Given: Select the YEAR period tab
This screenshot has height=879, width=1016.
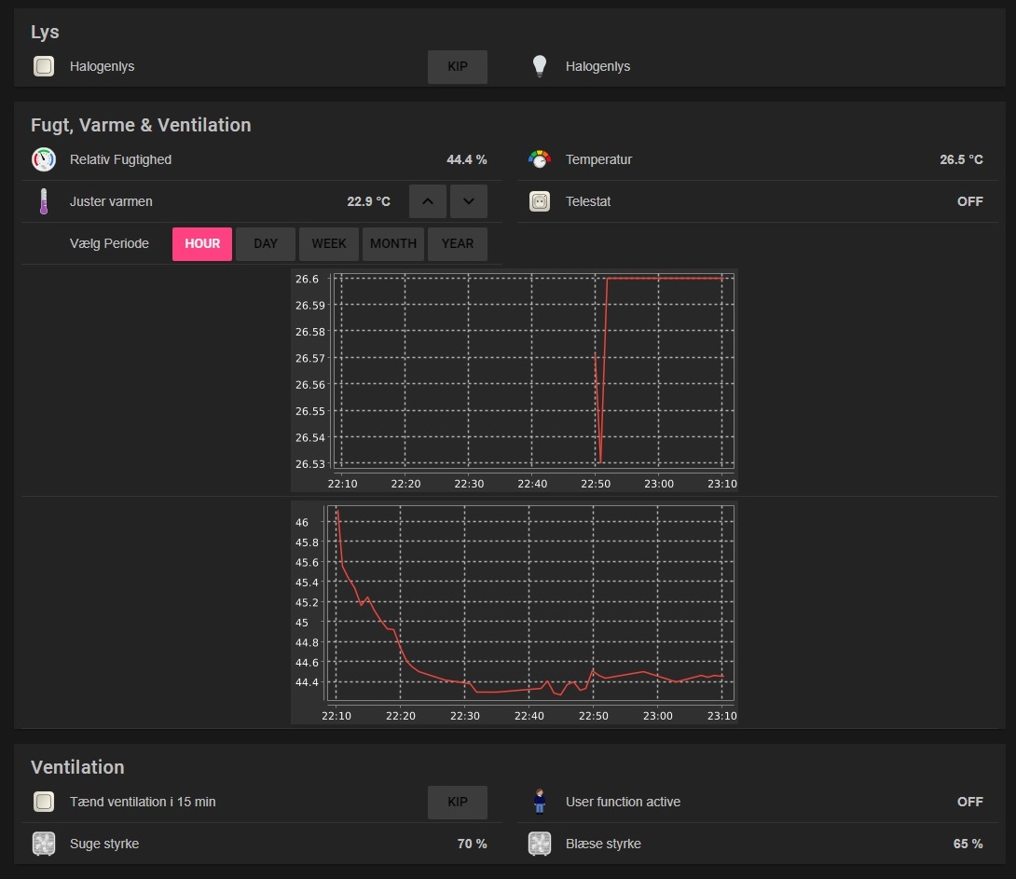Looking at the screenshot, I should click(458, 243).
